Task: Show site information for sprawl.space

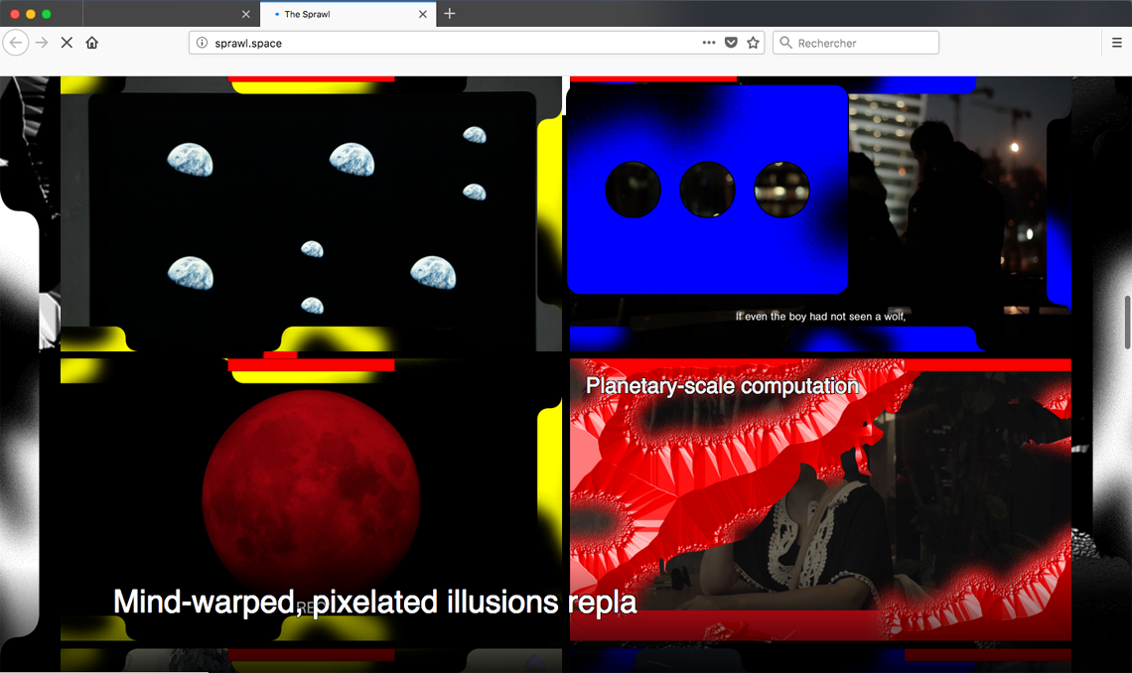Action: coord(202,43)
